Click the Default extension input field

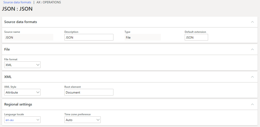tap(196, 37)
